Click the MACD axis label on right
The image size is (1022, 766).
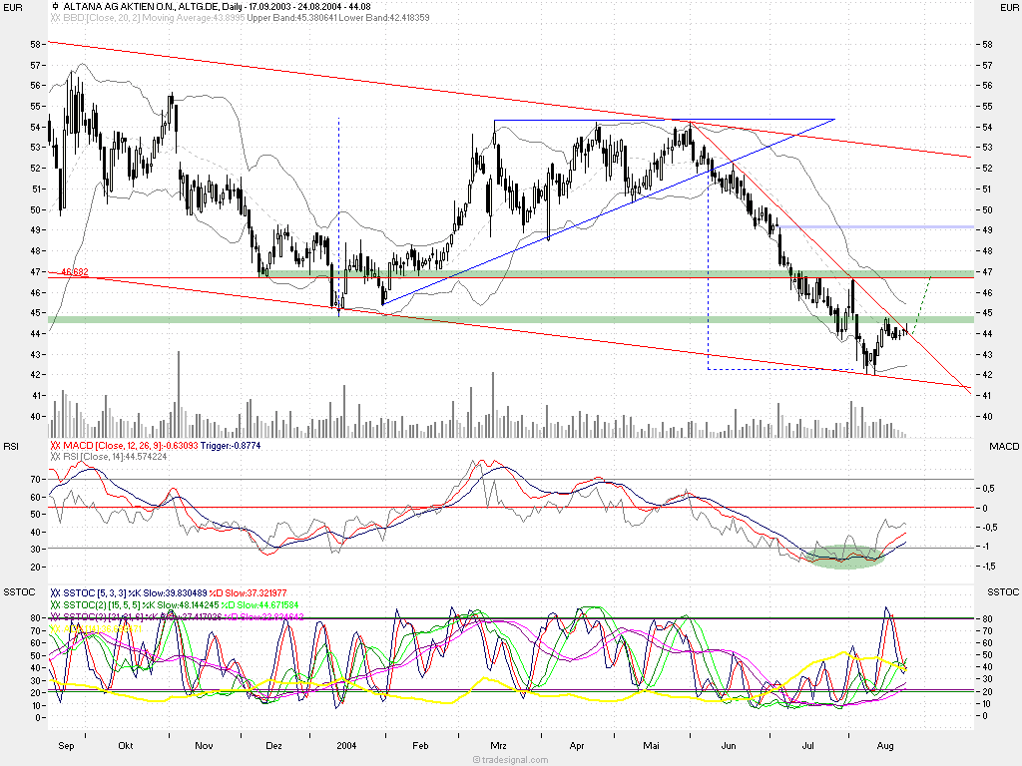pos(1004,446)
